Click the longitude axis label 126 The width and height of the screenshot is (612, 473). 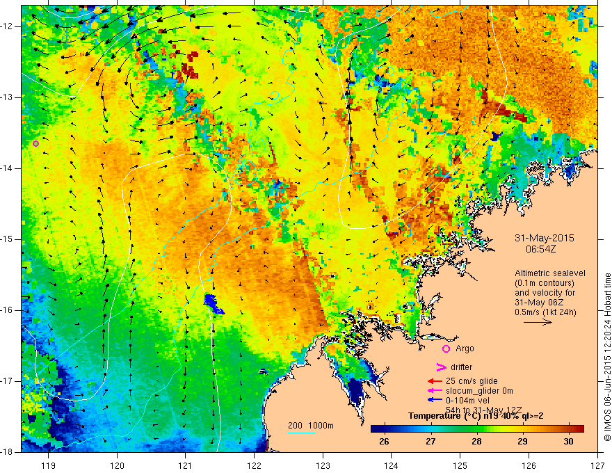tap(529, 465)
